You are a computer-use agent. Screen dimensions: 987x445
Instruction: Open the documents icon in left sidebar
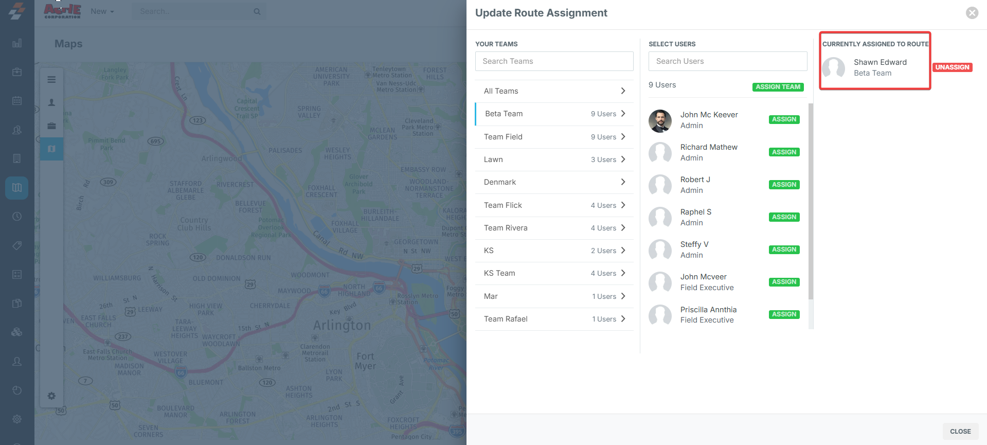click(x=17, y=304)
